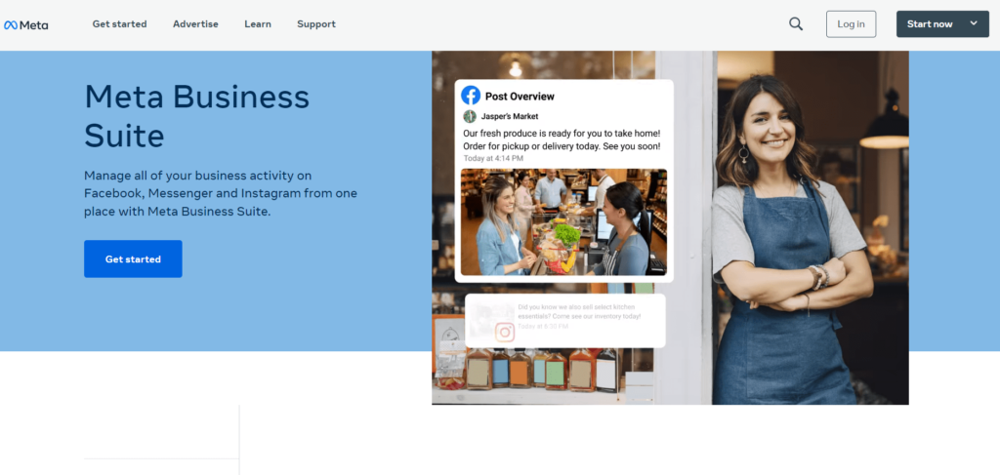Click the Jasper's Market page name
The image size is (1000, 475).
pyautogui.click(x=510, y=116)
